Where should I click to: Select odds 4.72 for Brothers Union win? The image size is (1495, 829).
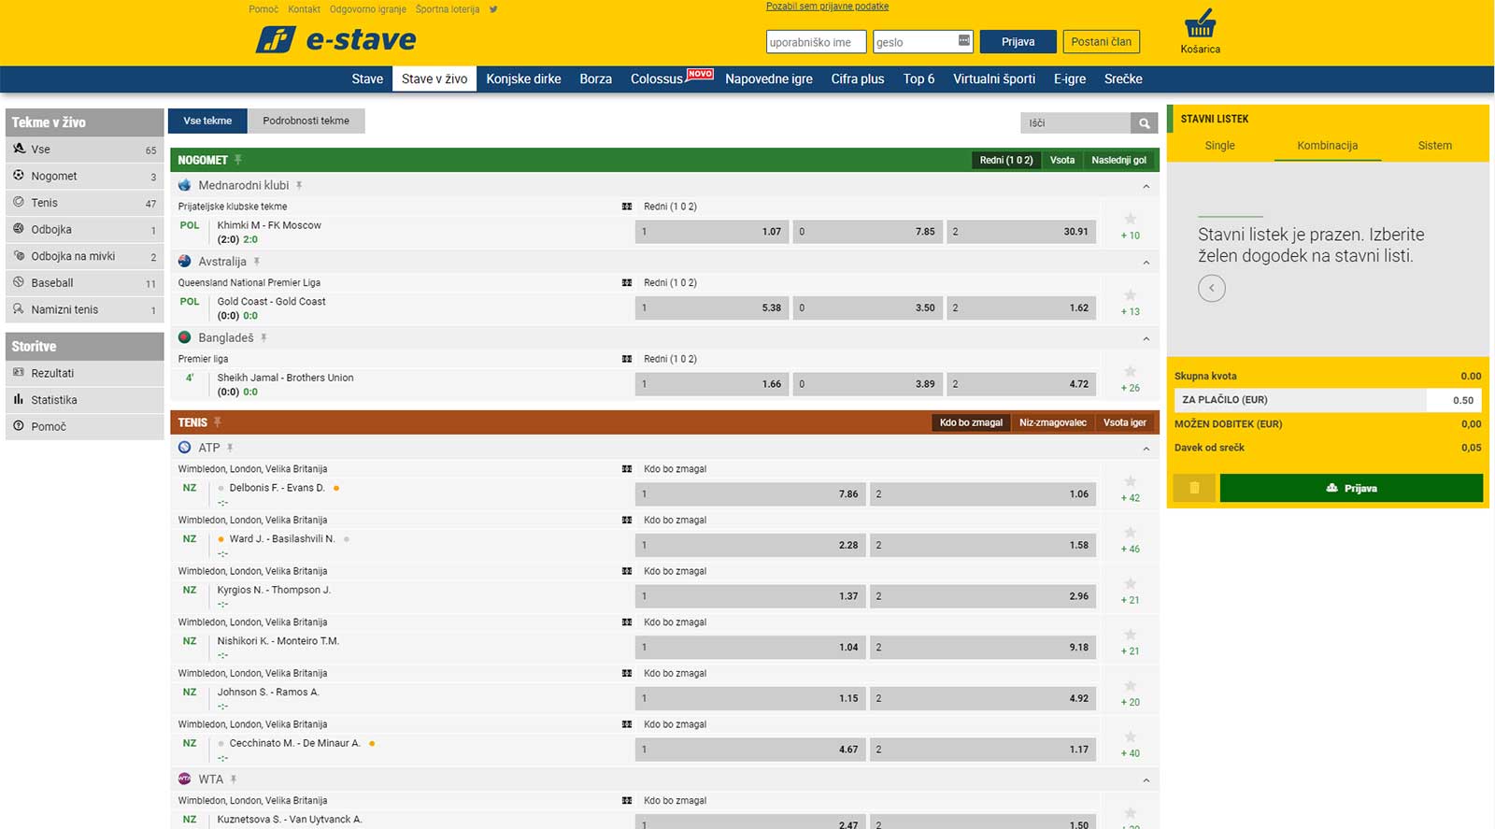[x=1021, y=384]
